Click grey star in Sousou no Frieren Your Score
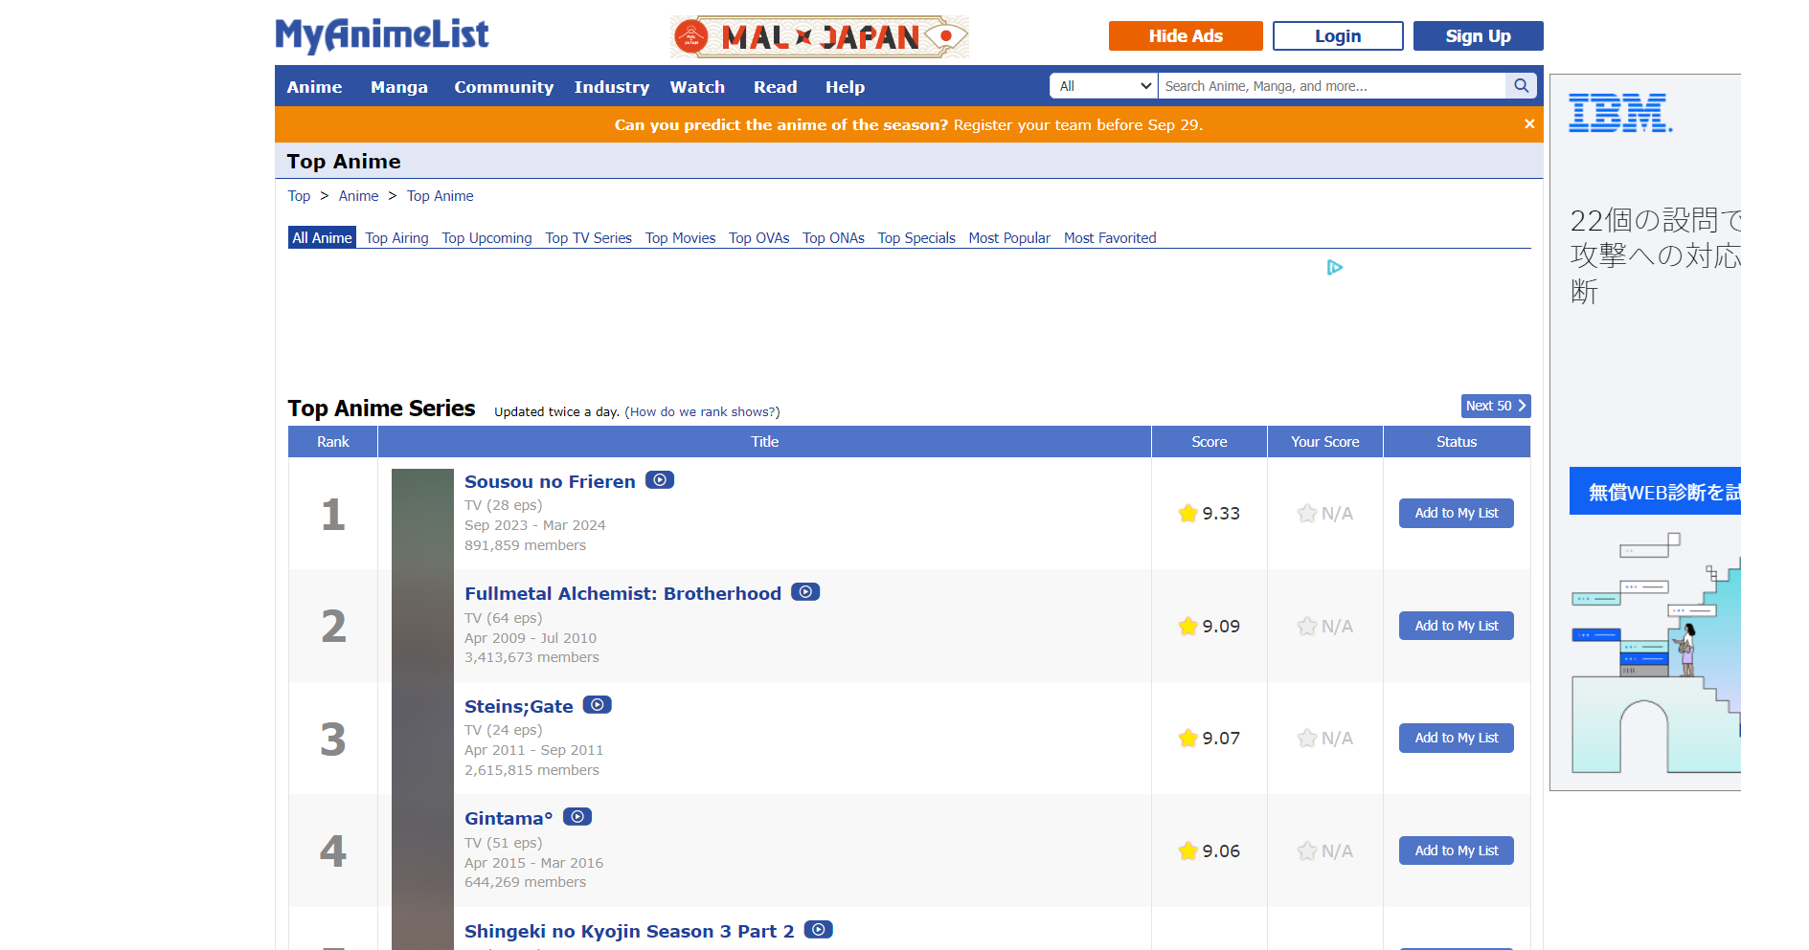Screen dimensions: 1809x950 pos(1307,514)
